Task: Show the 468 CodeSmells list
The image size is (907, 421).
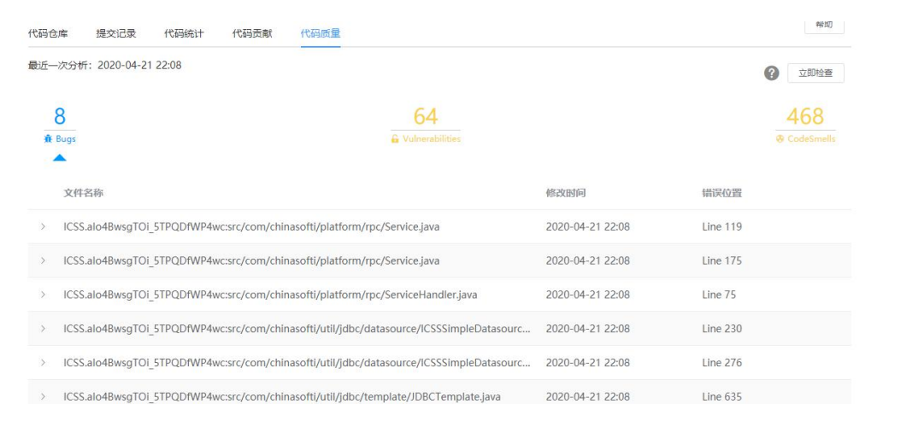Action: pyautogui.click(x=805, y=125)
